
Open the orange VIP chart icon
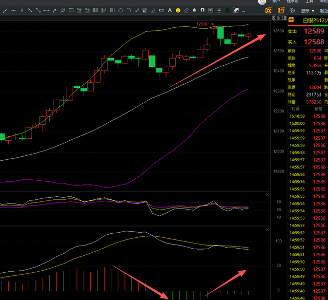click(x=281, y=10)
